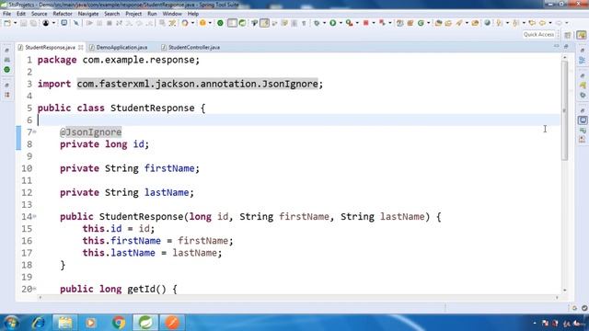Open the Windows Start button
This screenshot has height=331, width=589.
(10, 323)
